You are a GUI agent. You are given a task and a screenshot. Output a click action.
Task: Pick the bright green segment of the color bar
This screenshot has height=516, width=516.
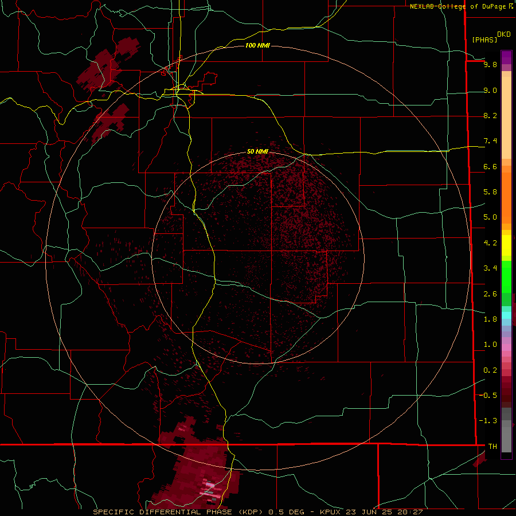click(506, 277)
